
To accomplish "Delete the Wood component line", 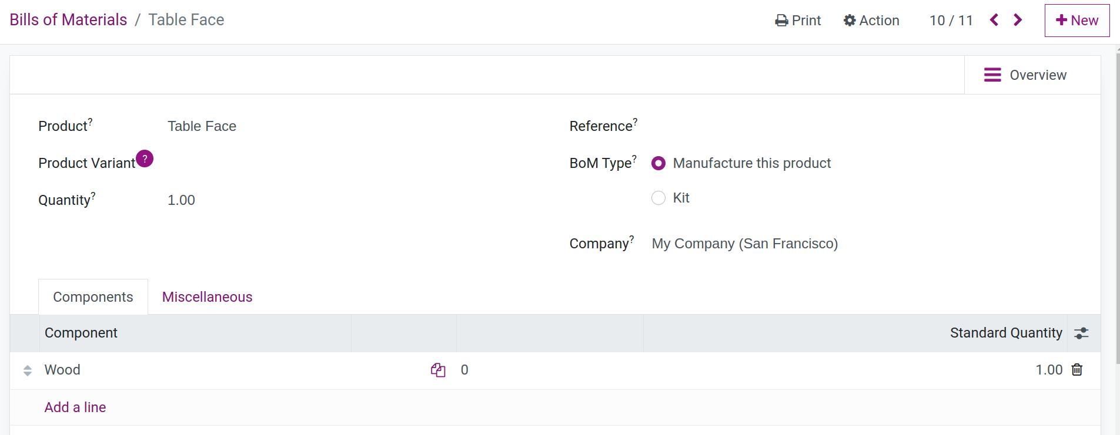I will pyautogui.click(x=1076, y=369).
